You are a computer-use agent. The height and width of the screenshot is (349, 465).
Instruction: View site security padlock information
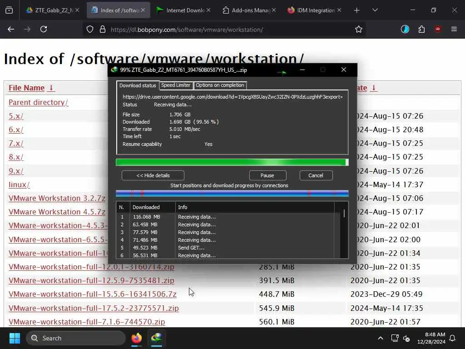[103, 29]
